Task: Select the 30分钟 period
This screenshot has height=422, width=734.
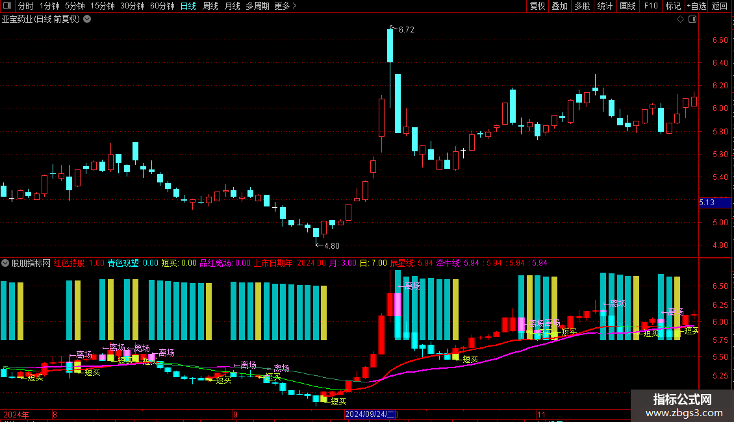Action: [x=133, y=6]
